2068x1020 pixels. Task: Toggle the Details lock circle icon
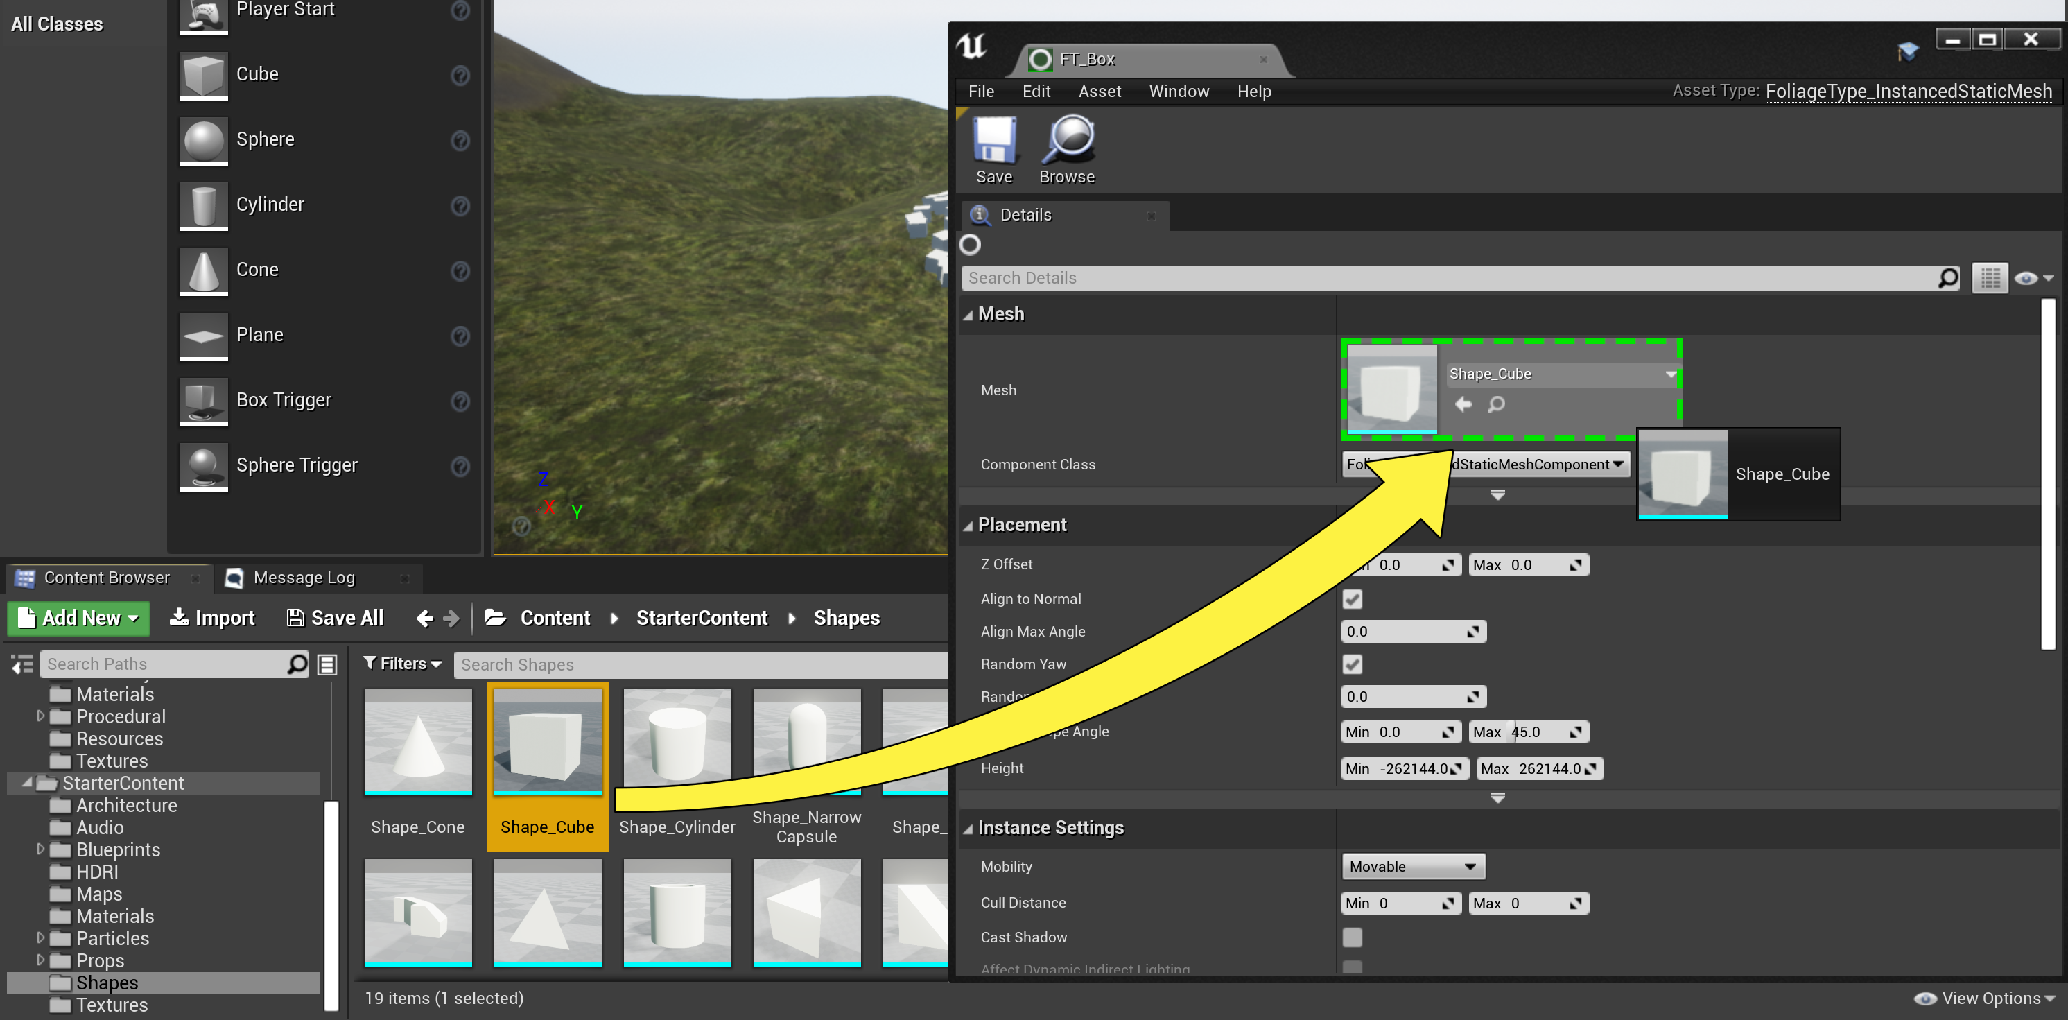[970, 245]
